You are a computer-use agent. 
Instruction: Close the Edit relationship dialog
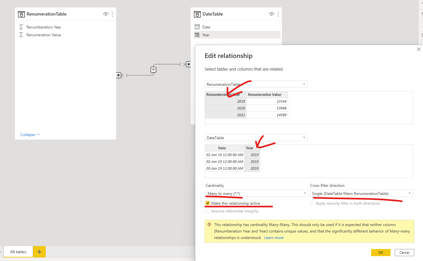click(419, 49)
